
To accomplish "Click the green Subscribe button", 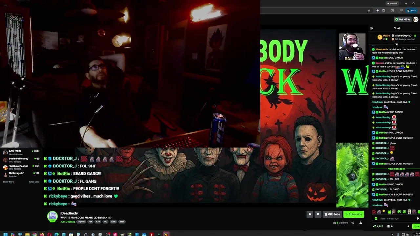I will (x=353, y=214).
